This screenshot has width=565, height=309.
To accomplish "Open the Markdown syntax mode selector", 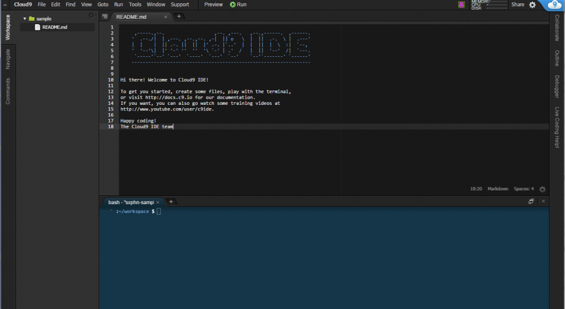I will coord(498,189).
